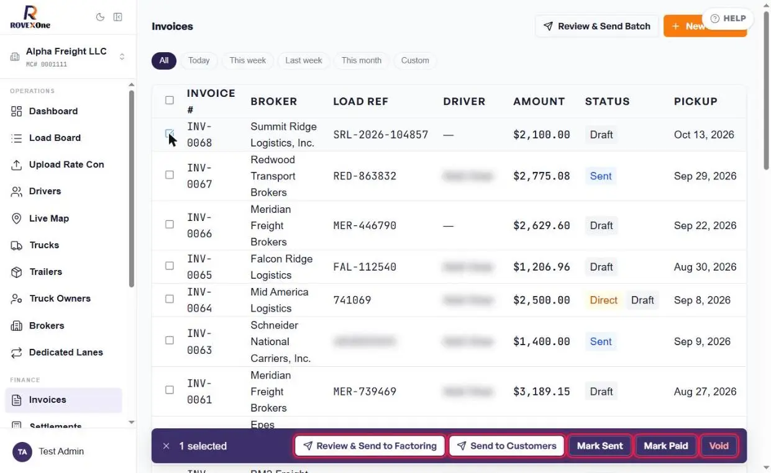Click Truck Owners person icon
Viewport: 771px width, 473px height.
pos(17,299)
